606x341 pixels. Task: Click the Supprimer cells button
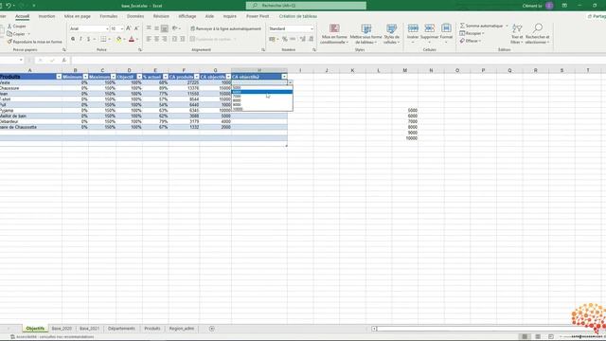click(x=429, y=33)
